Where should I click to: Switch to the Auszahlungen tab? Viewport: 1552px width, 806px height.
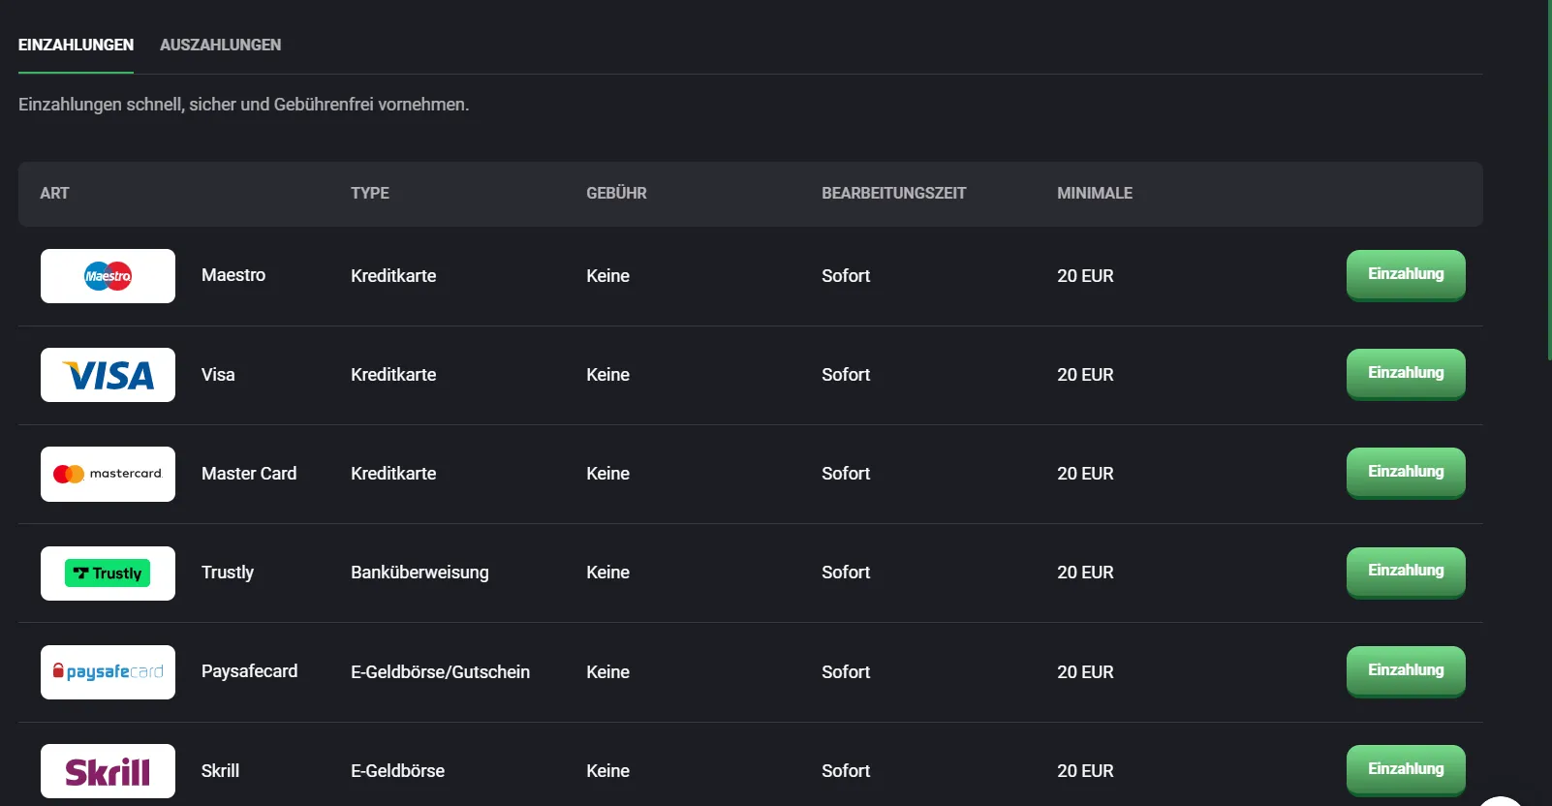(x=220, y=45)
